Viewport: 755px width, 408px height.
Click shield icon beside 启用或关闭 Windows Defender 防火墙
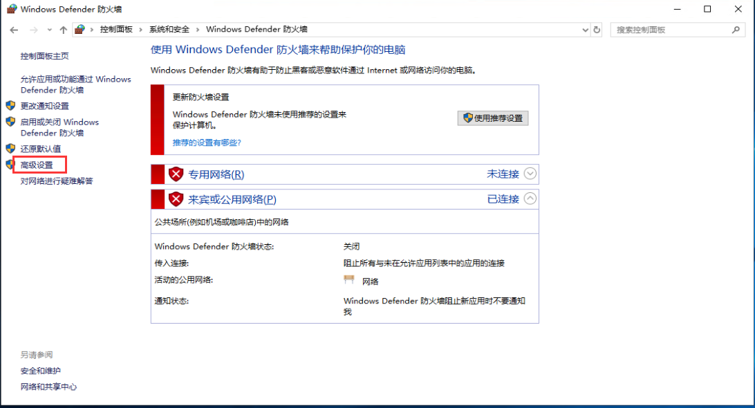coord(10,122)
